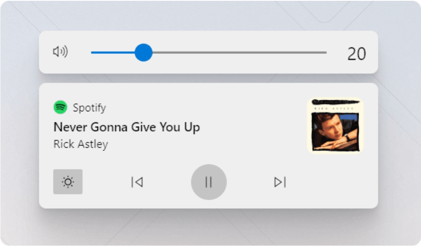Click the artist name Rick Astley
Screen dimensions: 421x246
(81, 144)
